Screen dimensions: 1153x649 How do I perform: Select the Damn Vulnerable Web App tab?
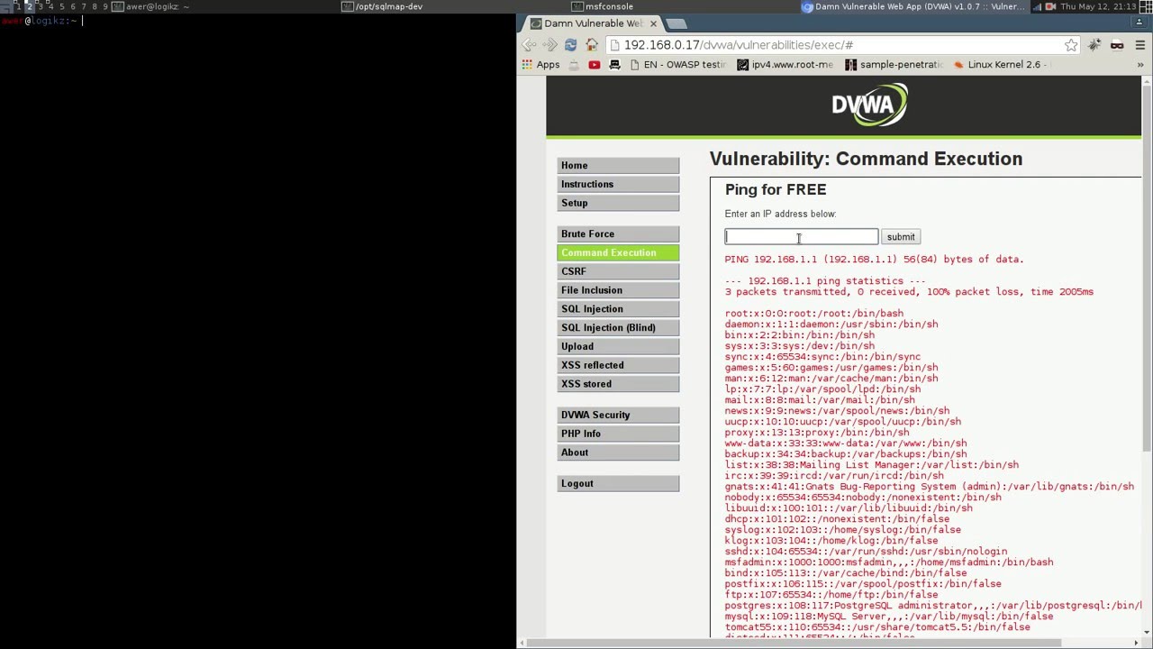(592, 23)
